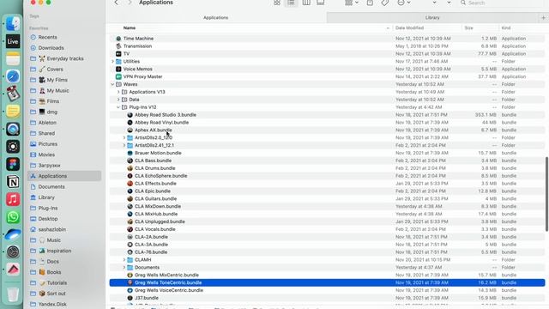Expand the Applications V13 folder
Image resolution: width=549 pixels, height=309 pixels.
[118, 92]
